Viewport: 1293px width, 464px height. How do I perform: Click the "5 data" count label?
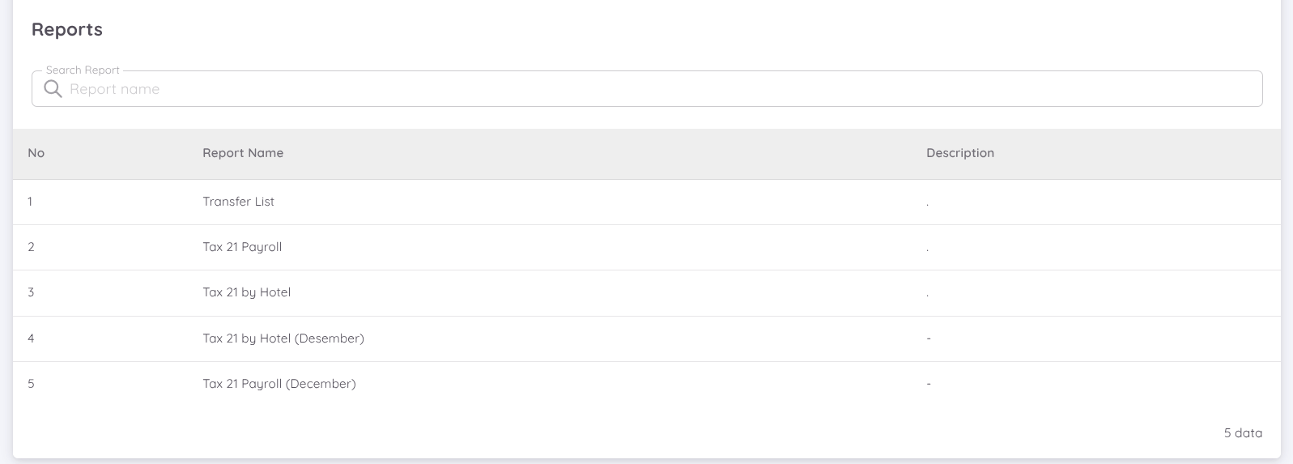coord(1243,433)
